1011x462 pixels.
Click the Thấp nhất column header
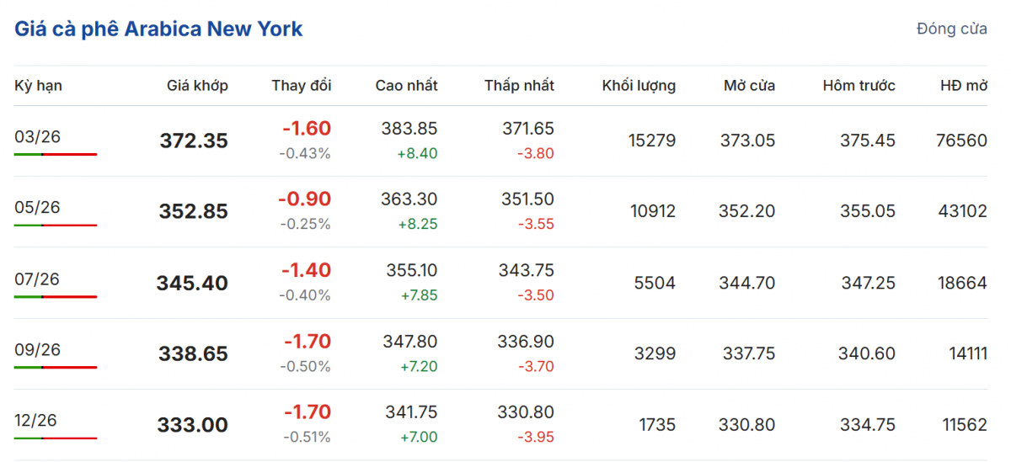(x=519, y=86)
